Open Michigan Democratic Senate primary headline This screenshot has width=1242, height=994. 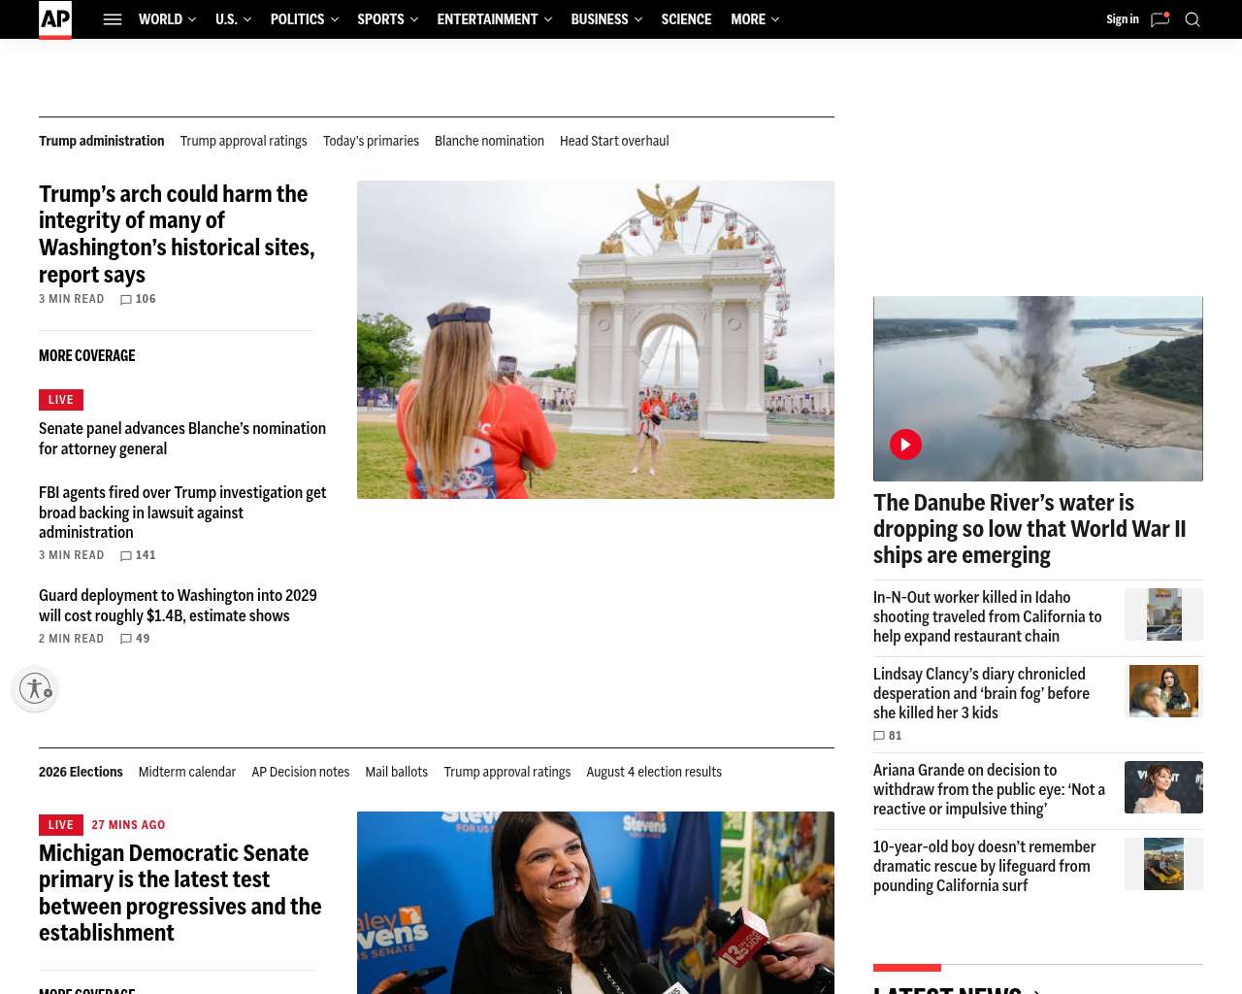click(x=180, y=893)
